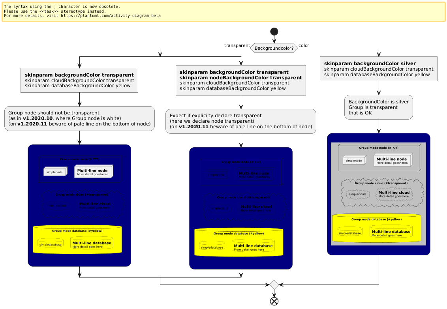Click simplenode inside the silver group
Screen dimensions: 447x309
tap(354, 160)
